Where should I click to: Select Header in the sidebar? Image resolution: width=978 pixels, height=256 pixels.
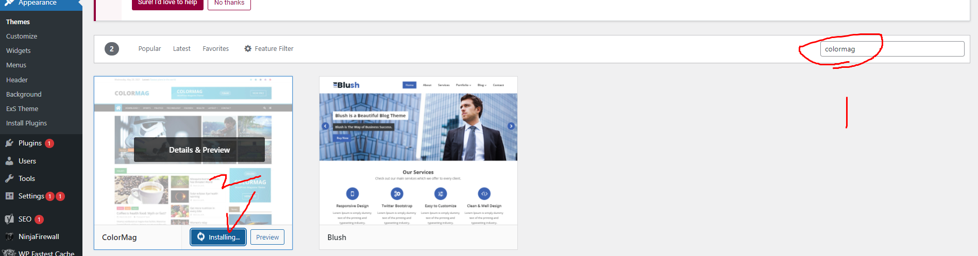[17, 80]
